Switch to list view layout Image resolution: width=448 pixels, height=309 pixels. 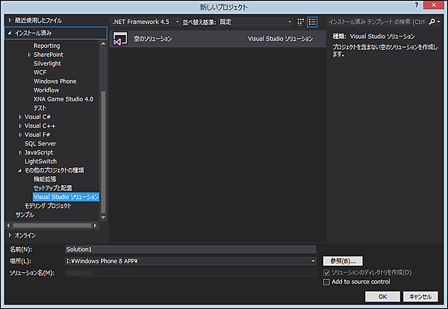pos(312,22)
